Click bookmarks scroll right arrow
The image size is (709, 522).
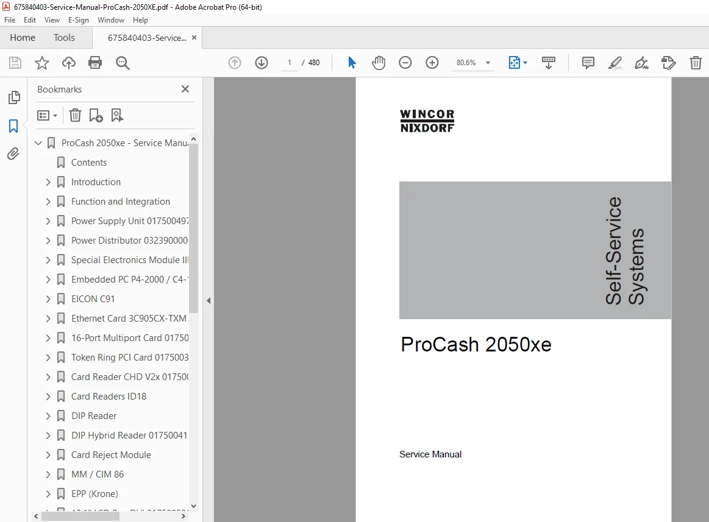point(183,516)
